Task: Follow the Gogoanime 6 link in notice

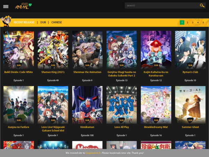Action: (93, 153)
